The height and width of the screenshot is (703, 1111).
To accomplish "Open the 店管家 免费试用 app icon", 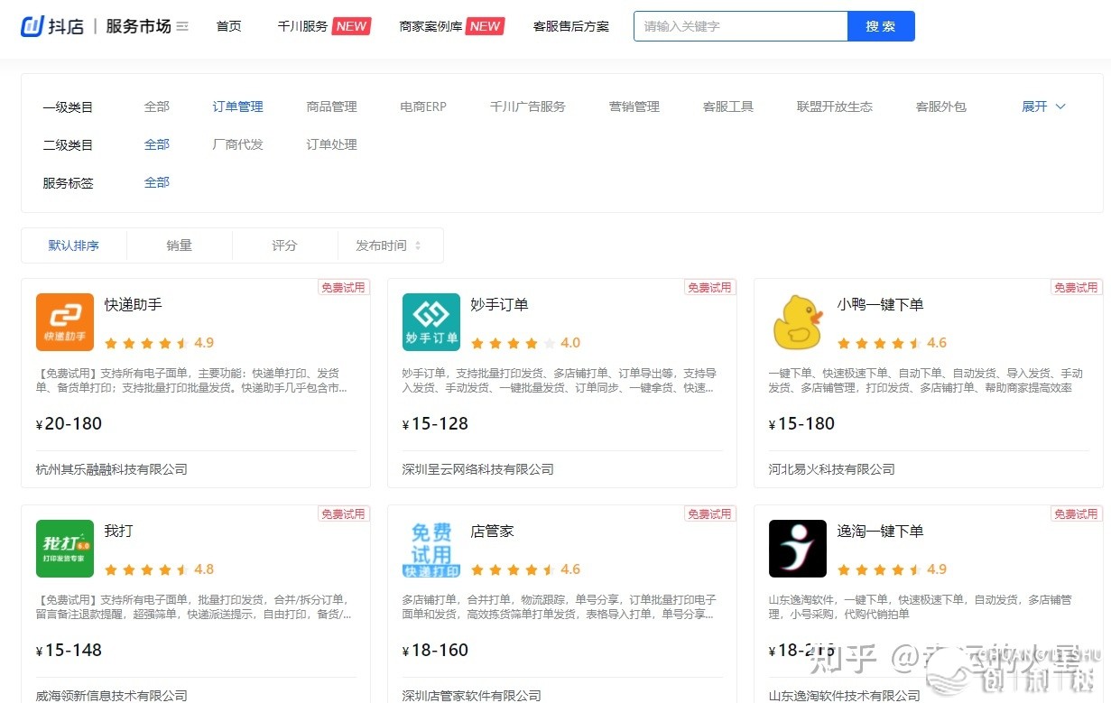I will tap(431, 549).
